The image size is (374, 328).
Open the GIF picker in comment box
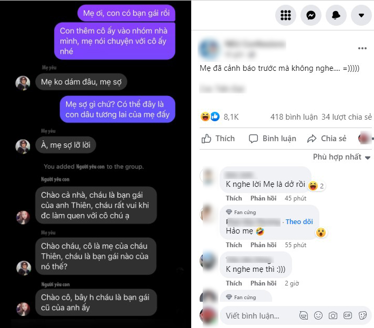(348, 315)
